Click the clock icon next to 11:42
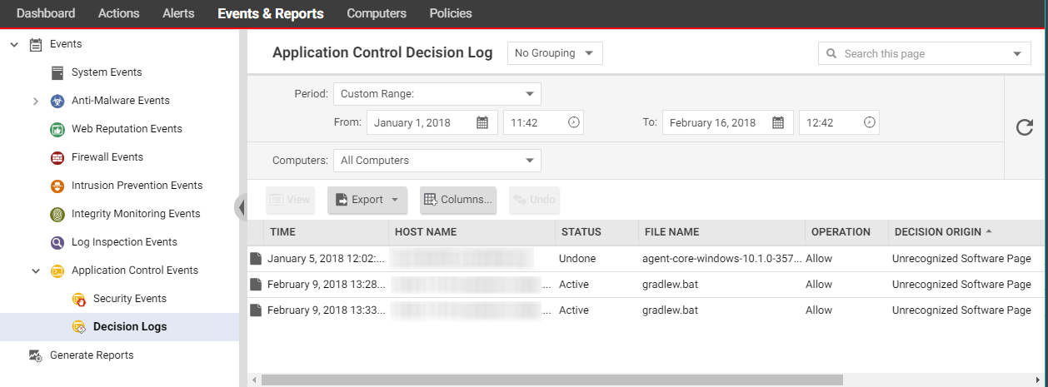The image size is (1048, 387). tap(573, 122)
